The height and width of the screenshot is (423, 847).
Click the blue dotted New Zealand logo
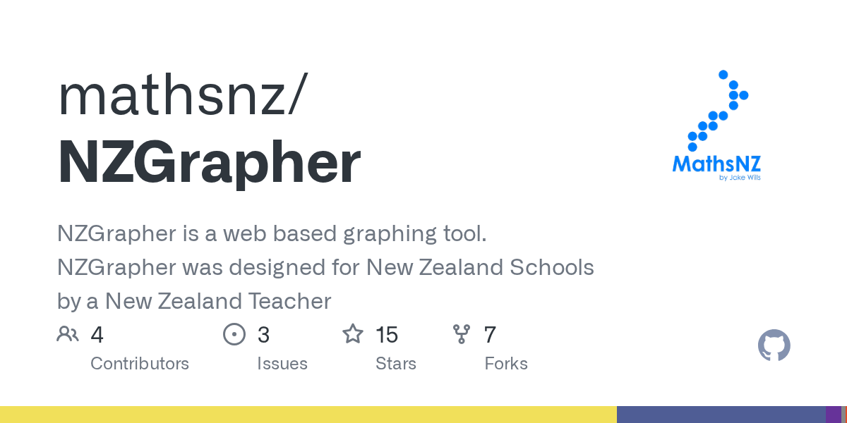[718, 111]
